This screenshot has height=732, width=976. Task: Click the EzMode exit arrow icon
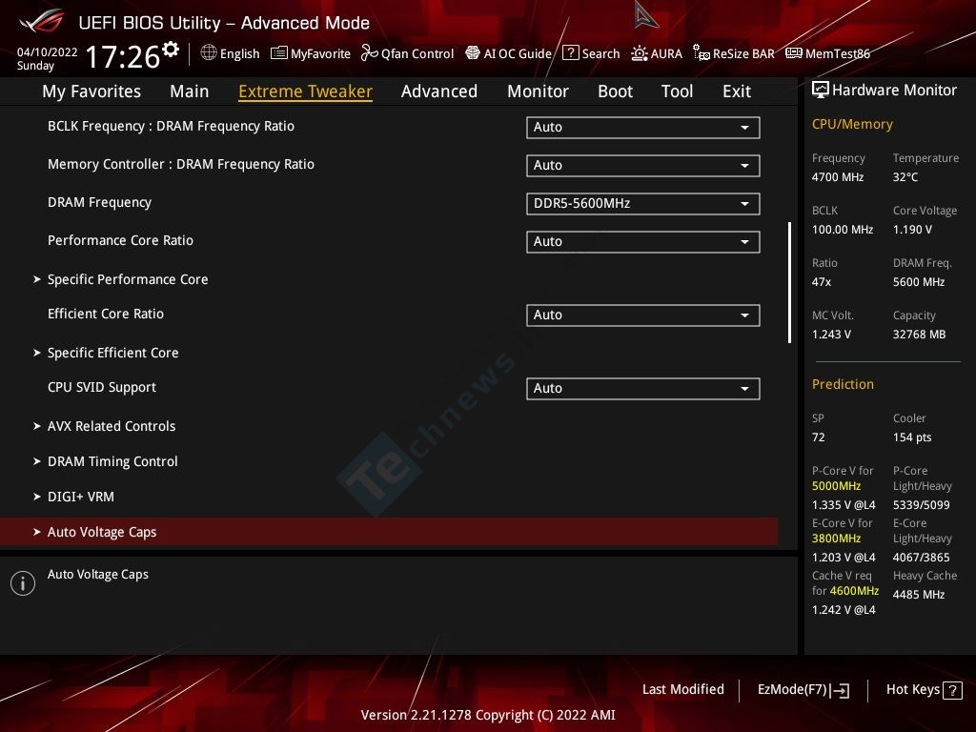click(841, 690)
